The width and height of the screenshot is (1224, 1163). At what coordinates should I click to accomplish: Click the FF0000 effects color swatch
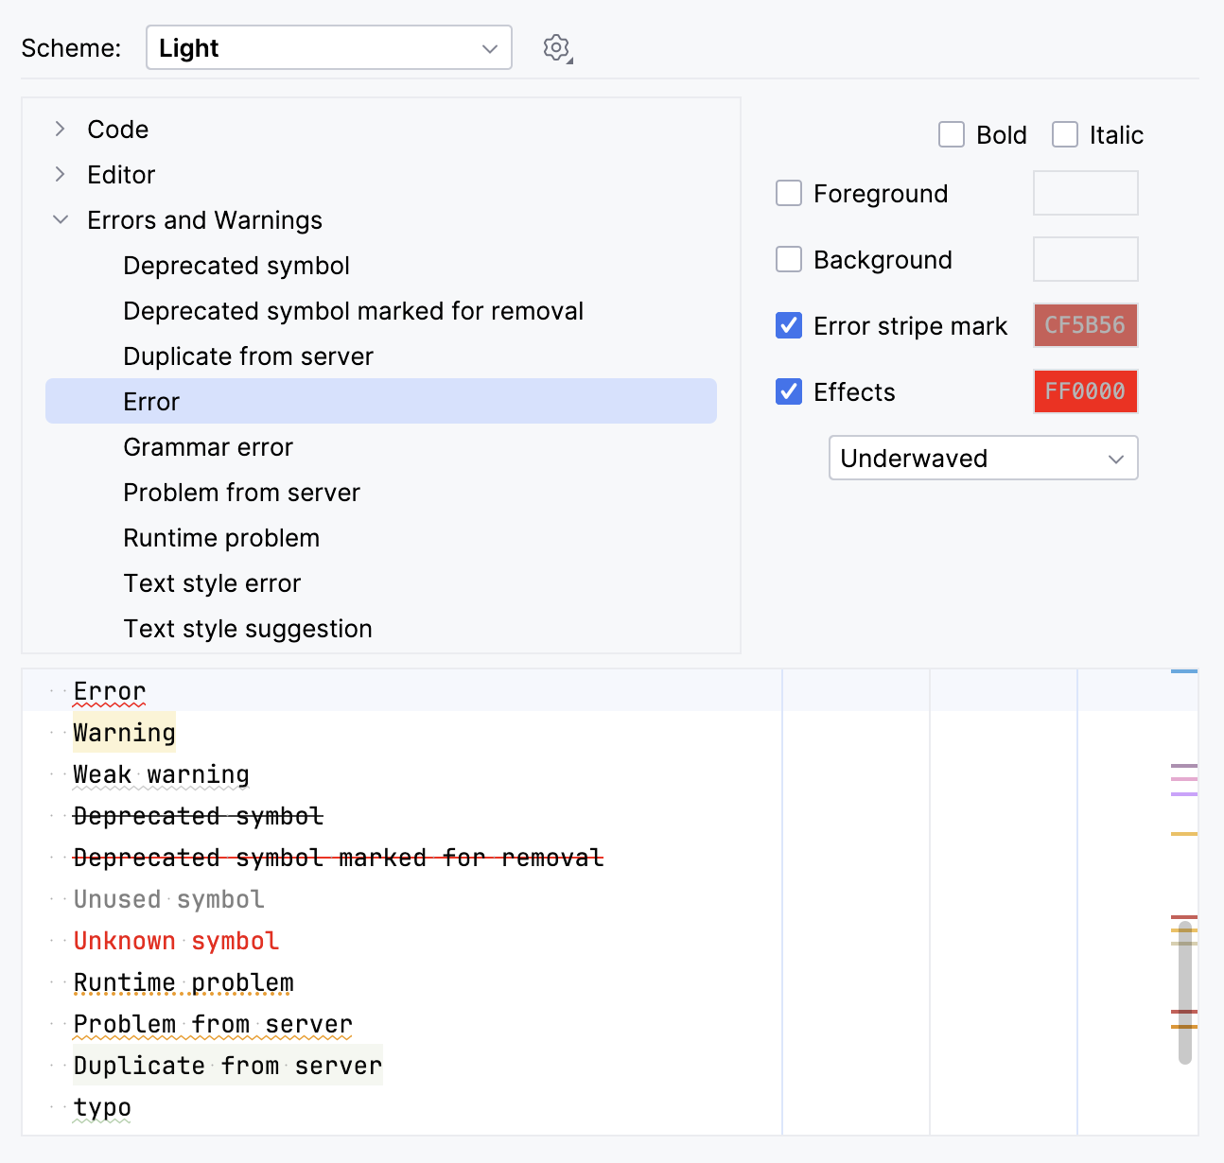[x=1085, y=391]
